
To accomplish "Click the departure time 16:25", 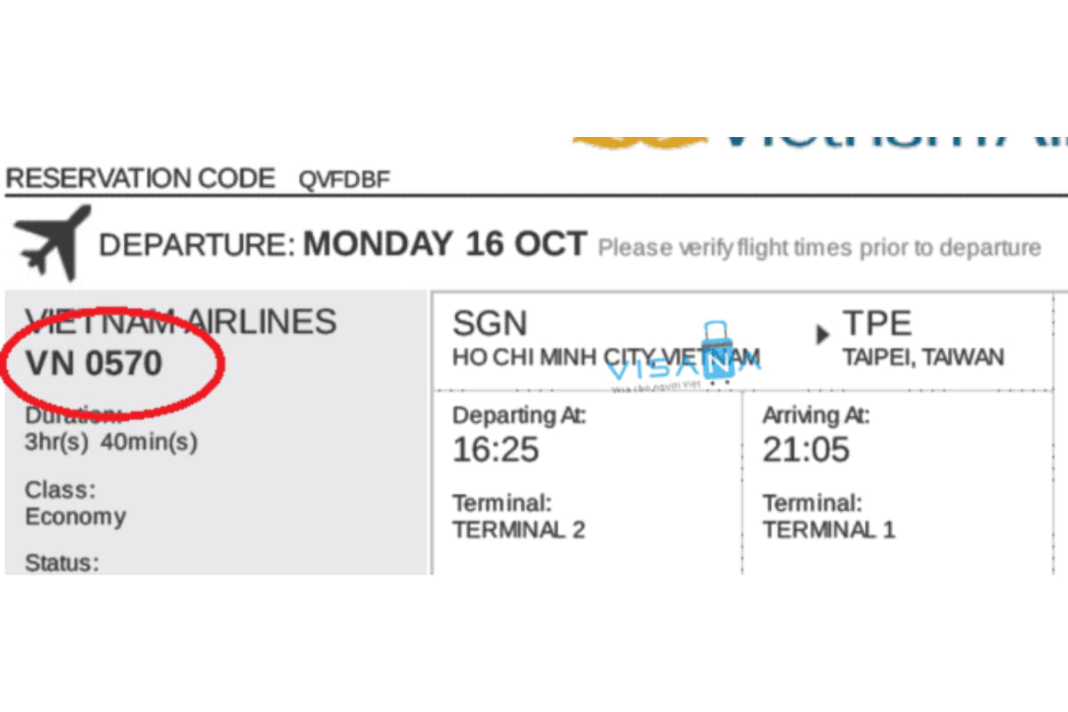I will (496, 449).
